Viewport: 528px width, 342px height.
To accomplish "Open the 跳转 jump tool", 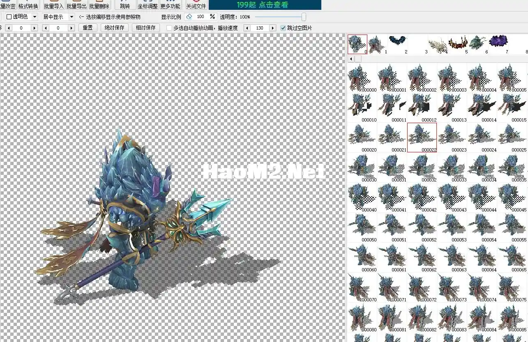I will click(125, 5).
